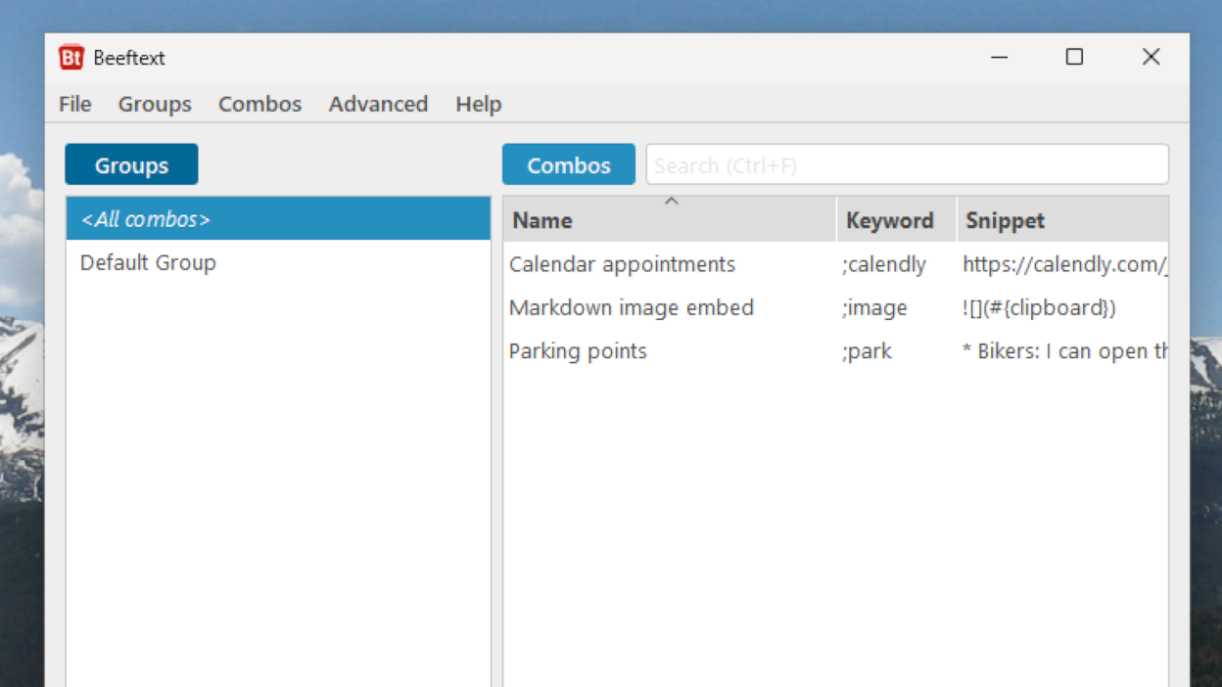
Task: Select the Calendar appointments combo
Action: click(622, 264)
